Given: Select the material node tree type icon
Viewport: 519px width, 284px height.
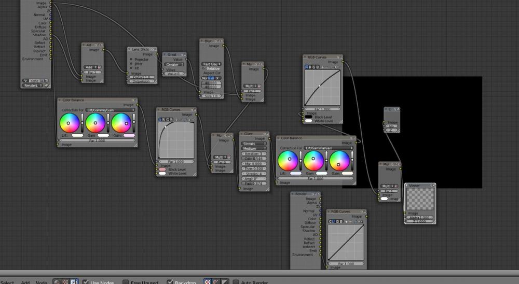Looking at the screenshot, I should click(x=57, y=281).
